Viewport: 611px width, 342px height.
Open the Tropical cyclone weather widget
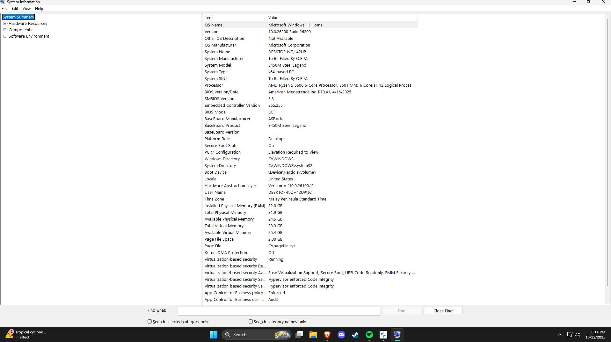click(26, 335)
